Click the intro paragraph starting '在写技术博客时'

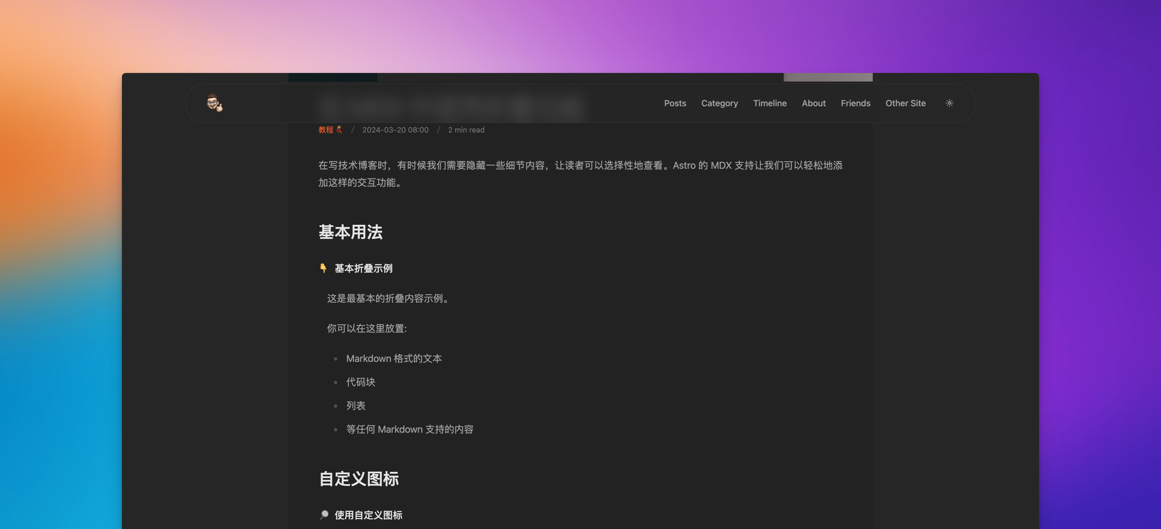pos(581,174)
